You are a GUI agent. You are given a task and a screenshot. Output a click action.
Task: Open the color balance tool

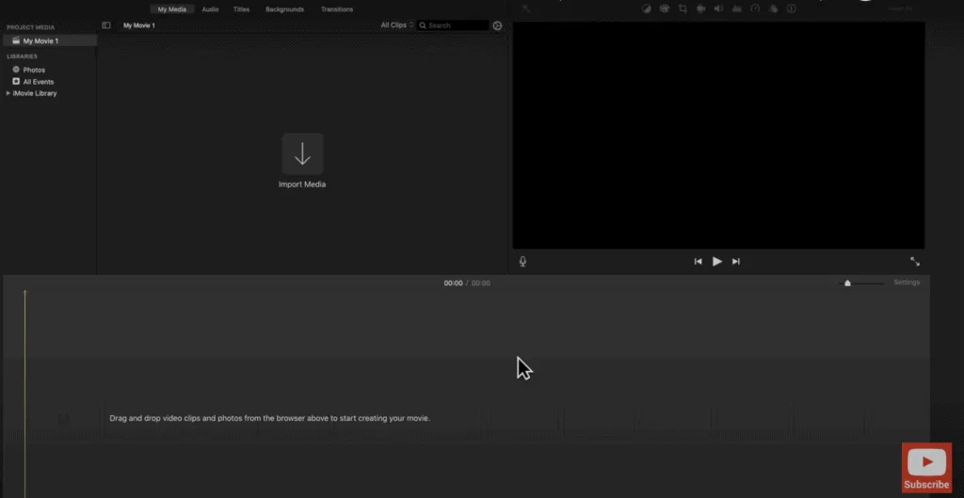pyautogui.click(x=647, y=8)
